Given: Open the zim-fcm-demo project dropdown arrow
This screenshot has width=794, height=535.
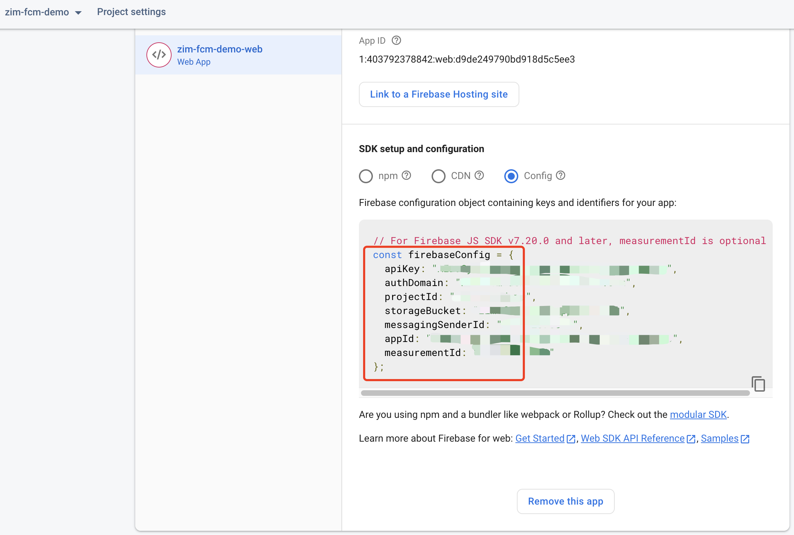Looking at the screenshot, I should click(78, 13).
